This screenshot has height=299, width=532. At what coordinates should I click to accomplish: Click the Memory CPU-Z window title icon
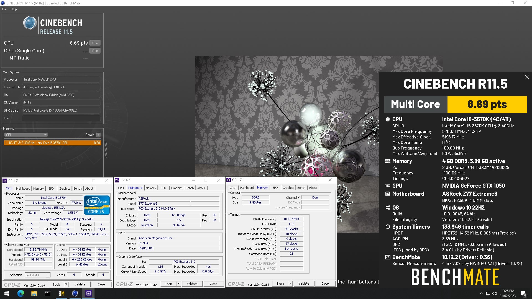pos(229,180)
